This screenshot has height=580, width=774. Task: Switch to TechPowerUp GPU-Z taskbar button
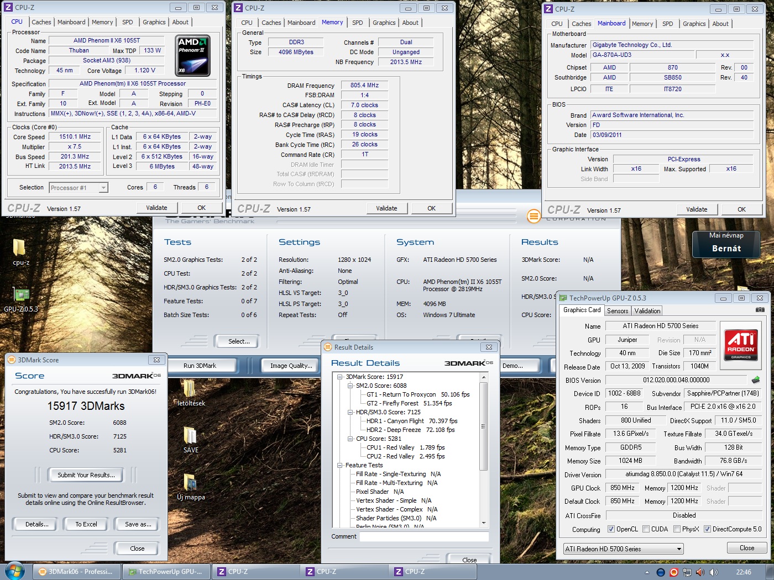pyautogui.click(x=166, y=572)
